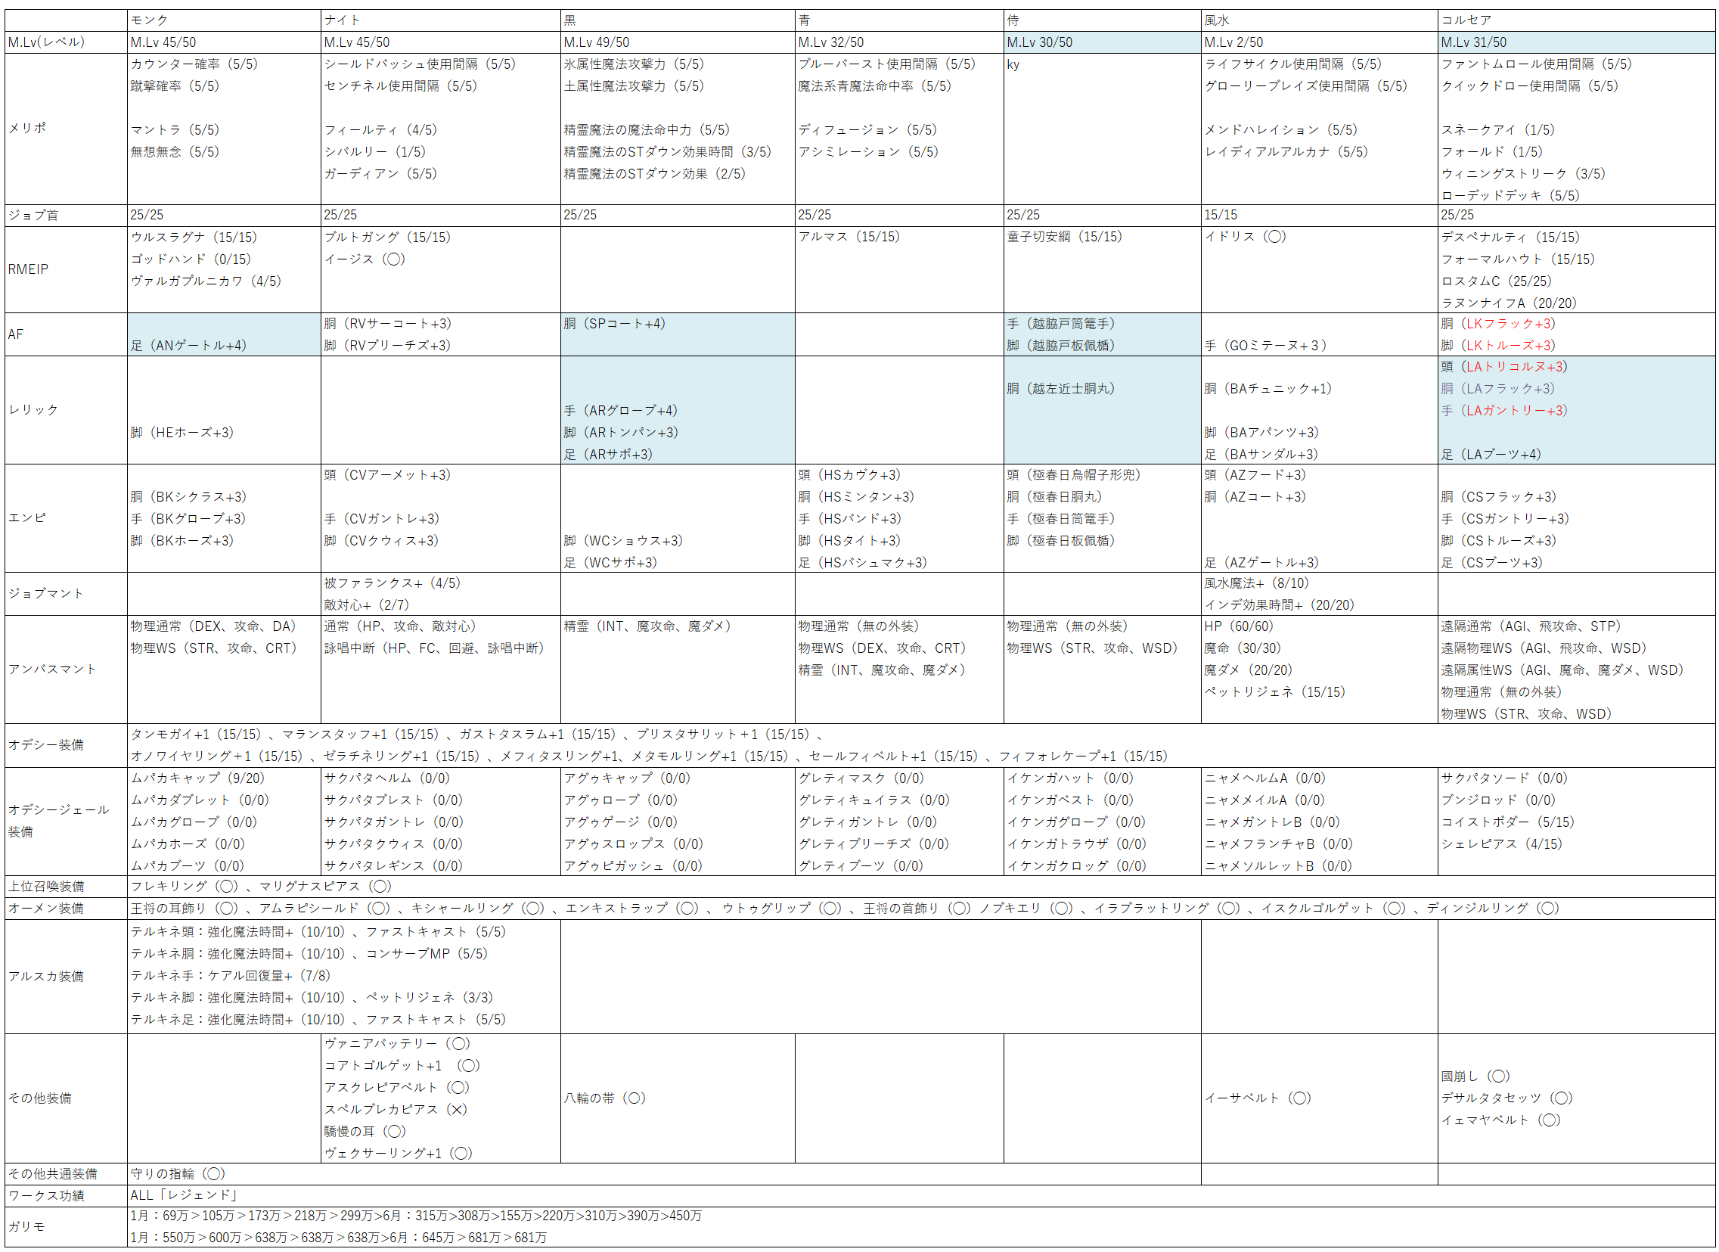
Task: Click the イドリス（〇） cell
Action: (x=1246, y=237)
